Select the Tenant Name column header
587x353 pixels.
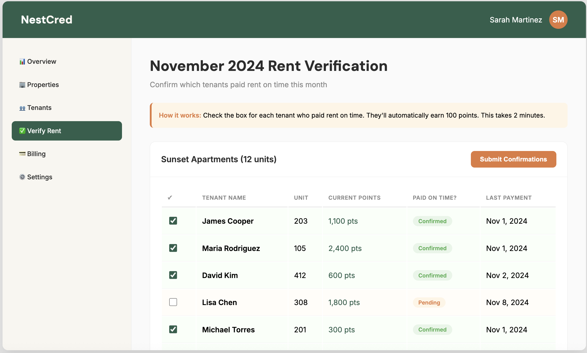coord(224,198)
